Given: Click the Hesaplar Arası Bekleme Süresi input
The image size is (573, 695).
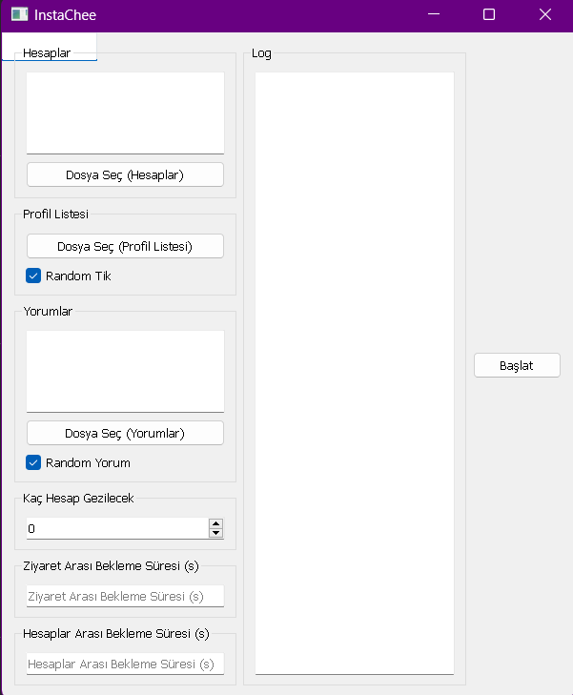Looking at the screenshot, I should pos(125,664).
